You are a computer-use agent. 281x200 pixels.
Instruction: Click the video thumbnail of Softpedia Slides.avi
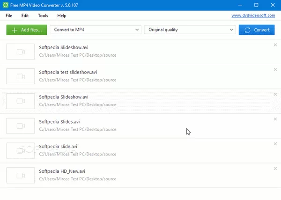[21, 126]
